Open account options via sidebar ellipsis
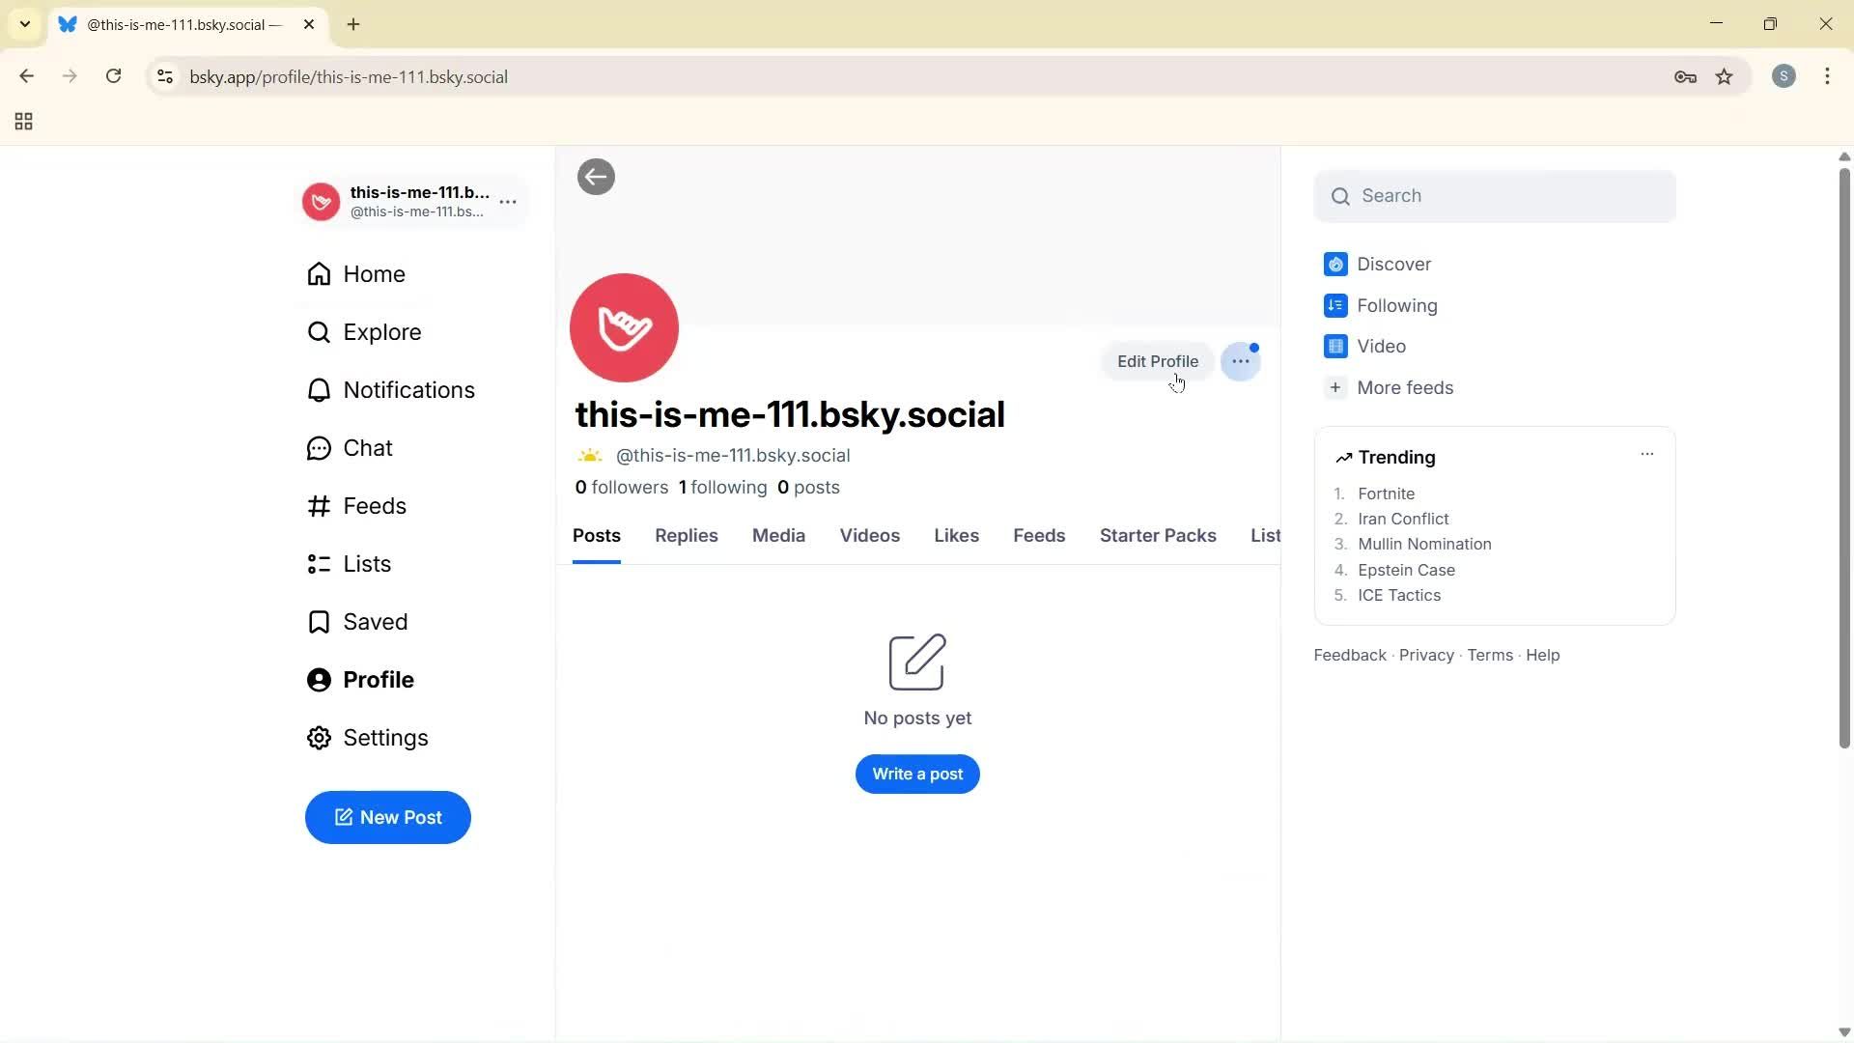Image resolution: width=1854 pixels, height=1043 pixels. (509, 203)
